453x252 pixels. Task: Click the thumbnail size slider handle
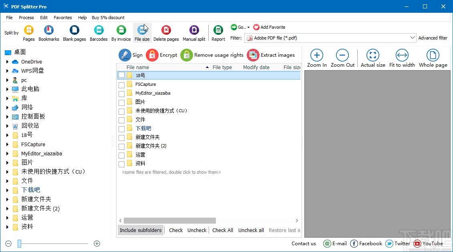19,244
